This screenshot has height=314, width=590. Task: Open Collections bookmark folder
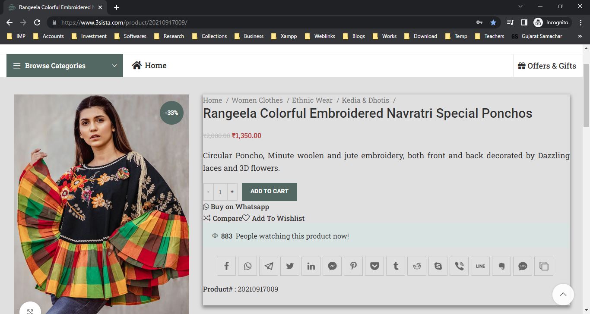[x=209, y=36]
